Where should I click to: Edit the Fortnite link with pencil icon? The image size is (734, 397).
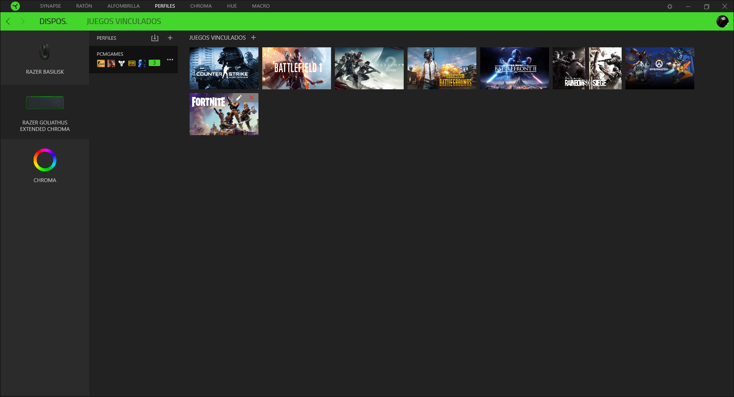click(239, 98)
